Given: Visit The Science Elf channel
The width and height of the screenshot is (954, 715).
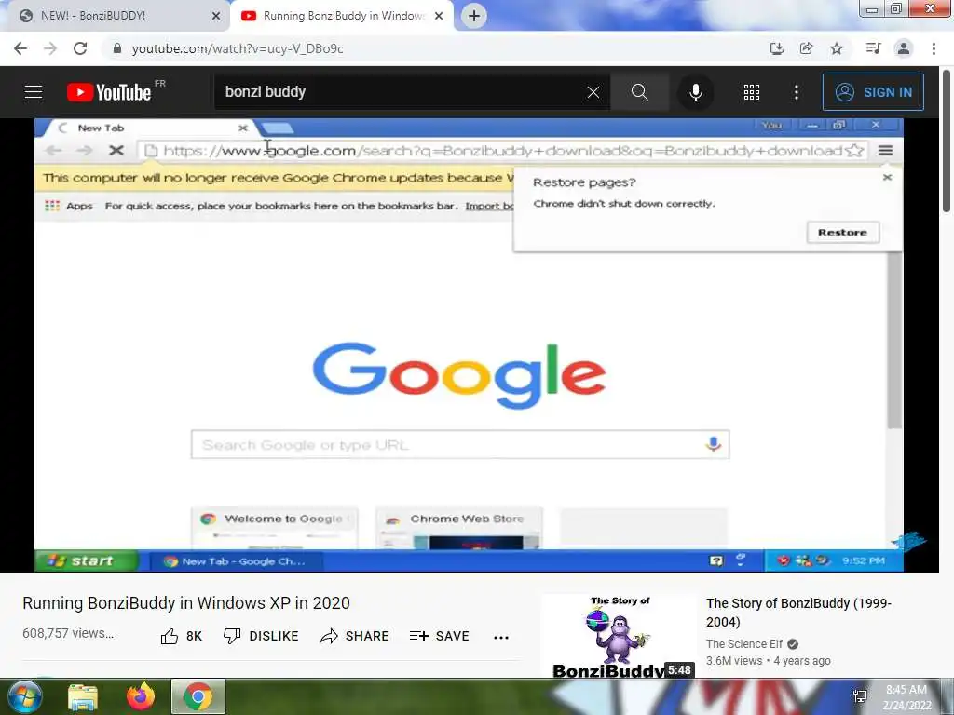Looking at the screenshot, I should tap(744, 644).
